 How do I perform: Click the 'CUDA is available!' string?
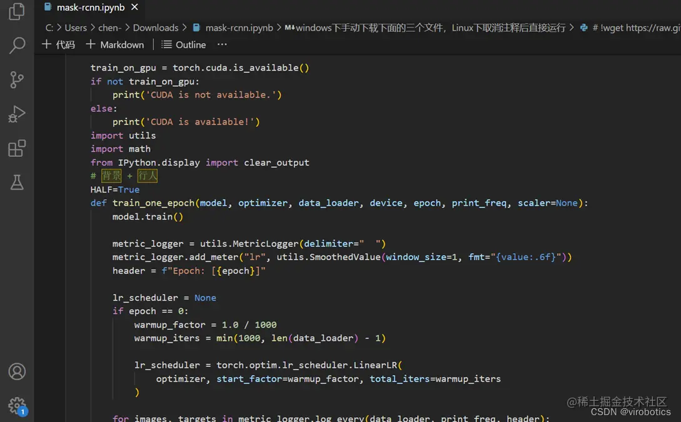(200, 122)
